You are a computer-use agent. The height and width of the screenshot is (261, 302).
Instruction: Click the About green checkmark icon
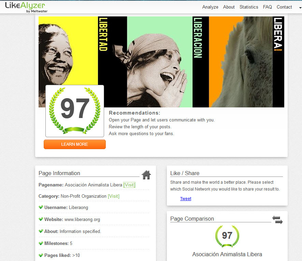click(41, 231)
